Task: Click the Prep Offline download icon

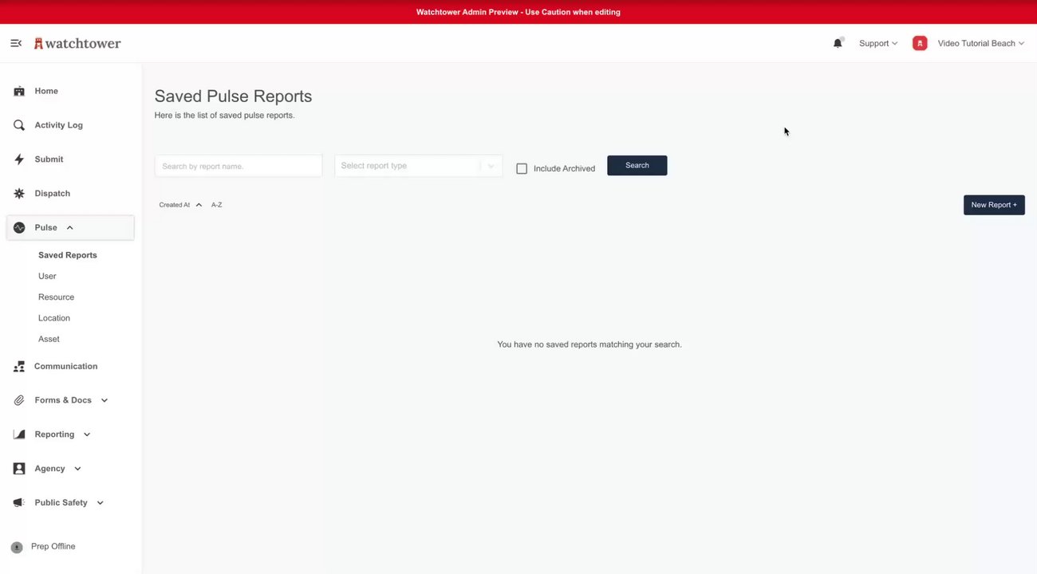Action: pos(17,548)
